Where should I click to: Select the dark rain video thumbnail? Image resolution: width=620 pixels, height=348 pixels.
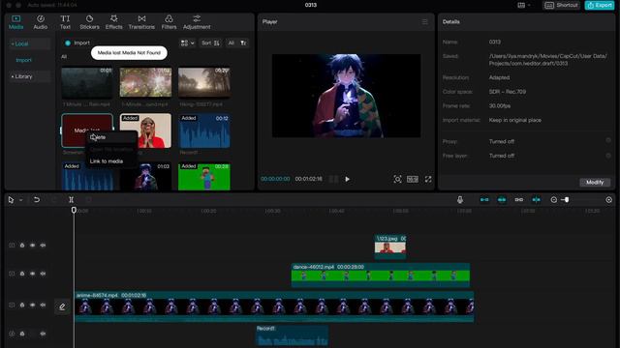[87, 82]
